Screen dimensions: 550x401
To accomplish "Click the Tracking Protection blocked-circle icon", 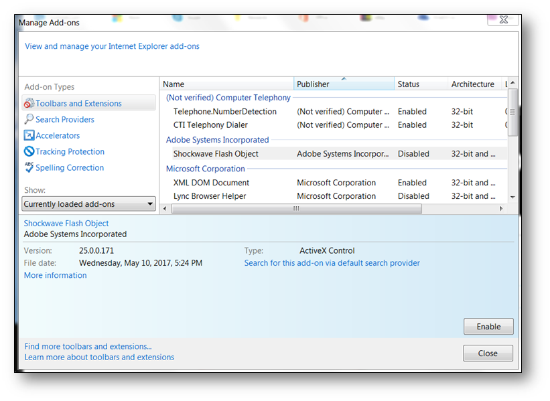I will coord(29,151).
